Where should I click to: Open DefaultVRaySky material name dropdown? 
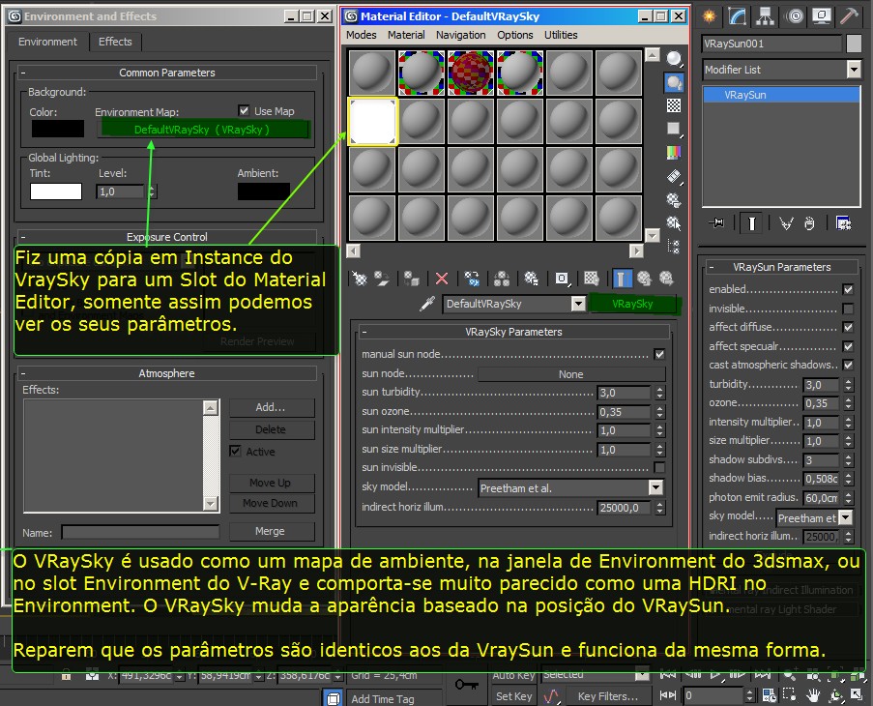[x=578, y=304]
